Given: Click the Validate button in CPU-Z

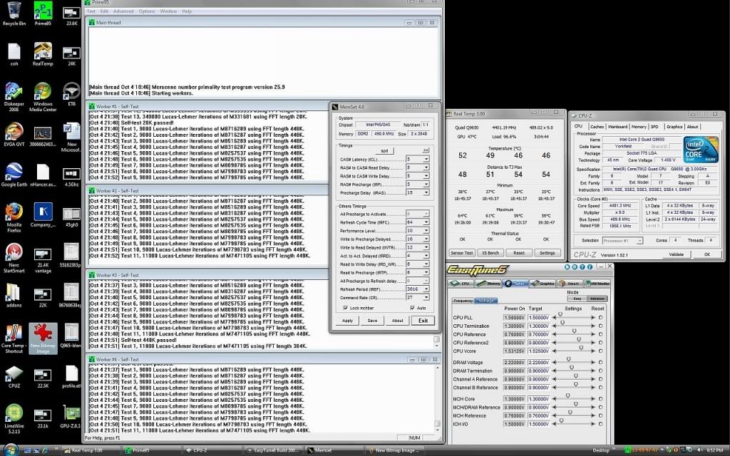Looking at the screenshot, I should [676, 254].
